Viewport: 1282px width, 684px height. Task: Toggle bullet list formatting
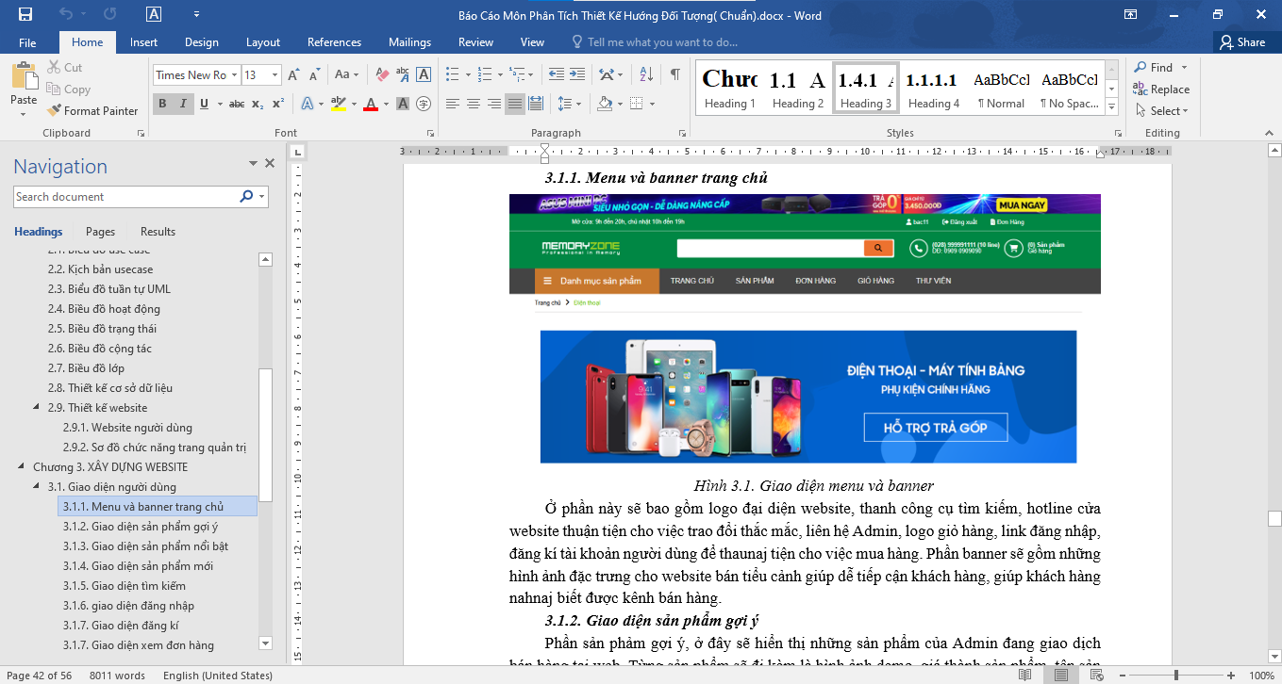pyautogui.click(x=452, y=75)
